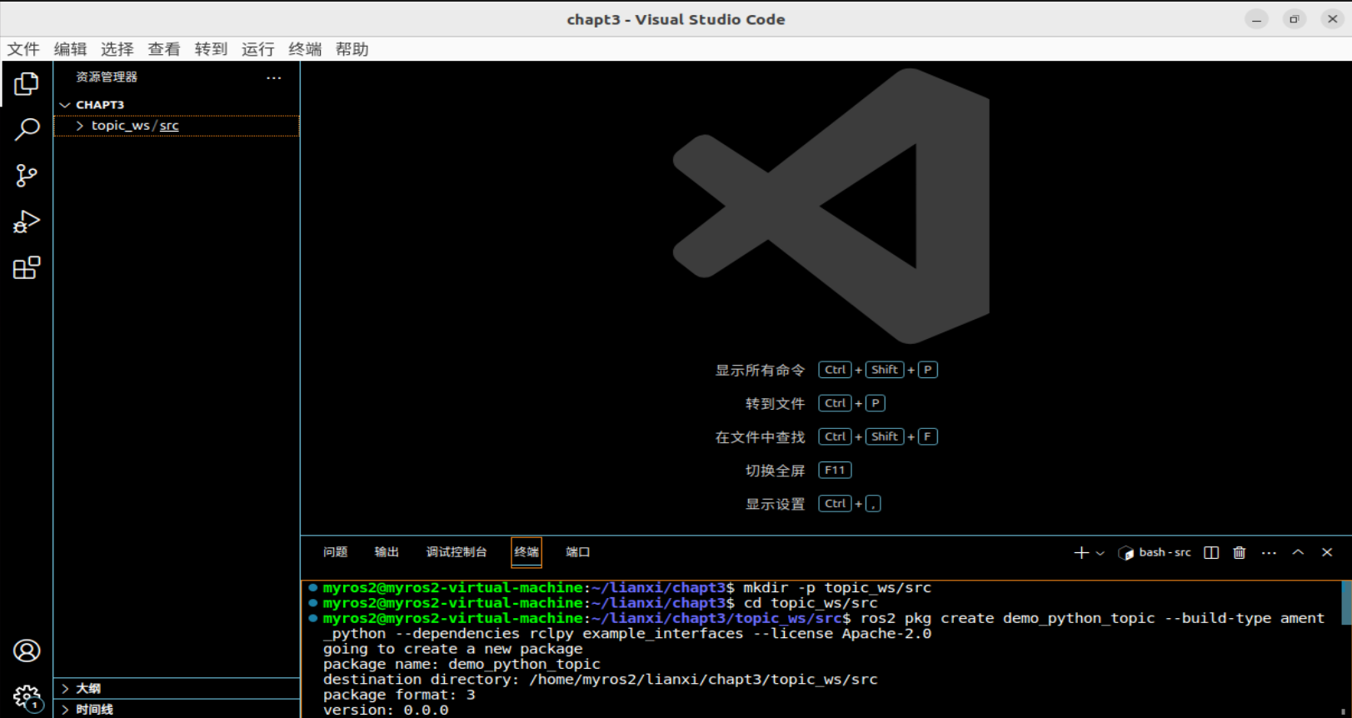Click the 'destination directory' terminal output line

click(x=601, y=680)
